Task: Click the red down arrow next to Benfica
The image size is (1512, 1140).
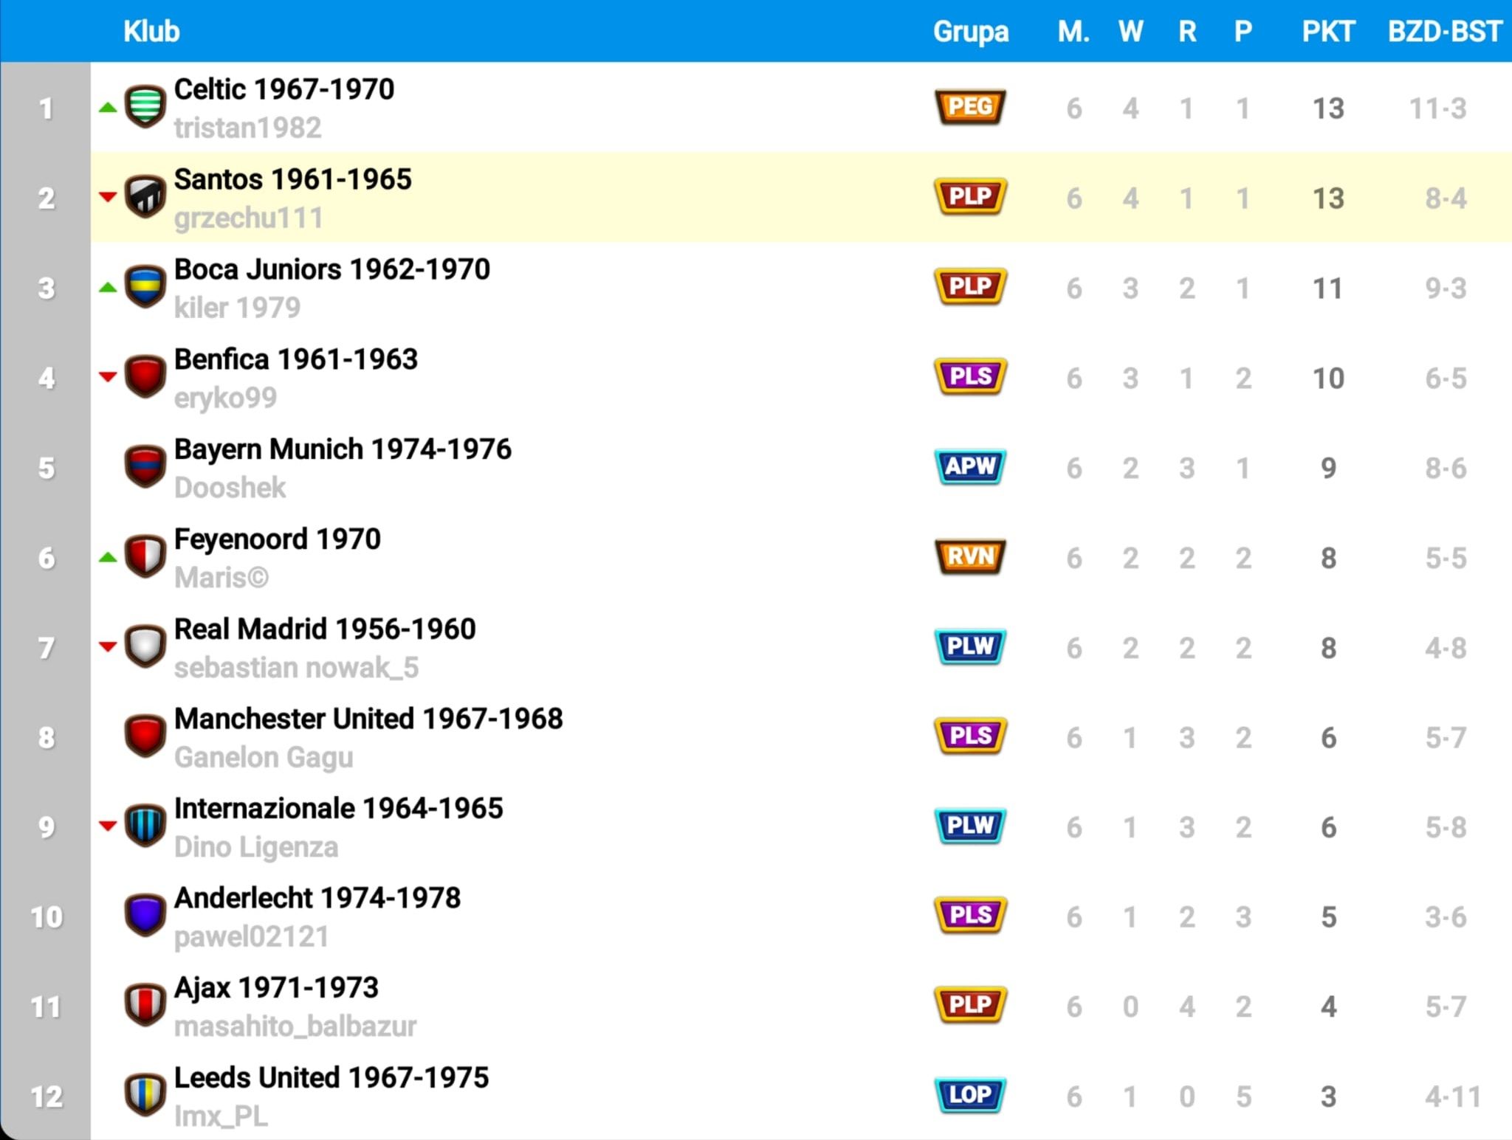Action: [x=108, y=376]
